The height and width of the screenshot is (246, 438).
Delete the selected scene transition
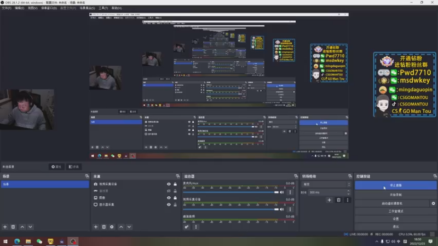pos(338,200)
